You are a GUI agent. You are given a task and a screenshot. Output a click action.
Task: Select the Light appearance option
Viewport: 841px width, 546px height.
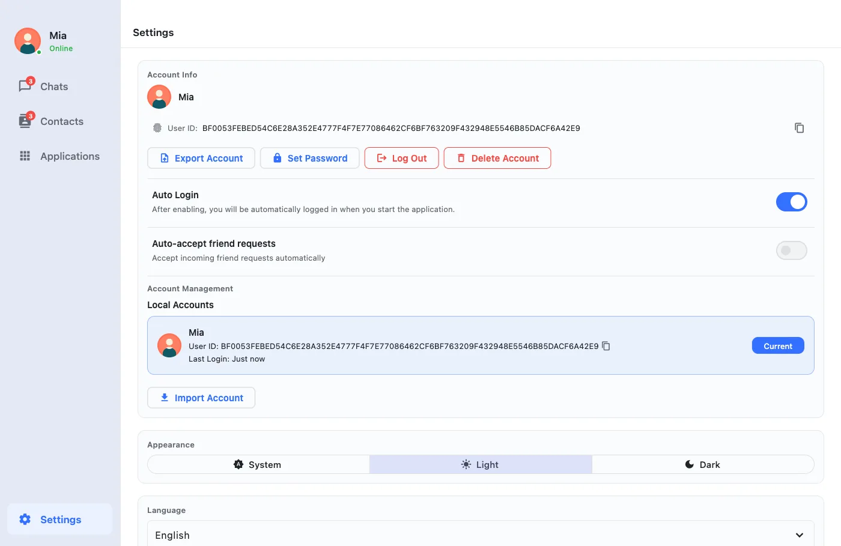click(x=481, y=464)
